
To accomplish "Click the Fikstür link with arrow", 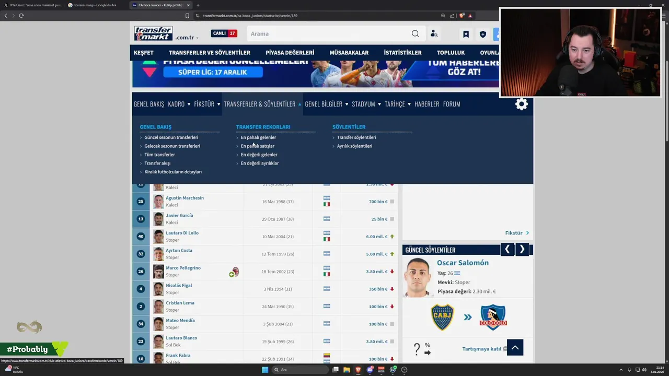I will click(x=517, y=233).
